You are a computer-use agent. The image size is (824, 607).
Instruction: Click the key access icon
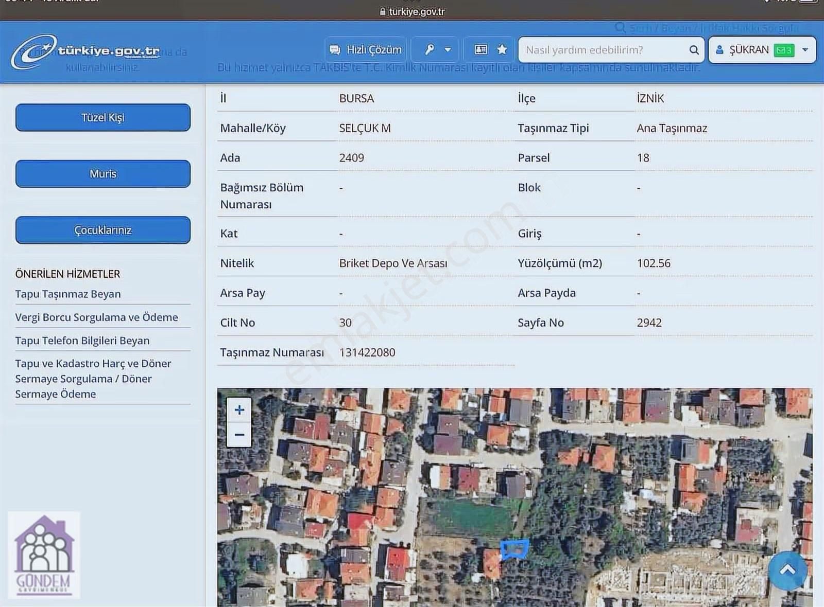click(429, 50)
